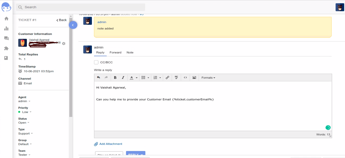This screenshot has height=158, width=345.
Task: Select the puzzle-piece apps icon in sidebar
Action: (6, 48)
